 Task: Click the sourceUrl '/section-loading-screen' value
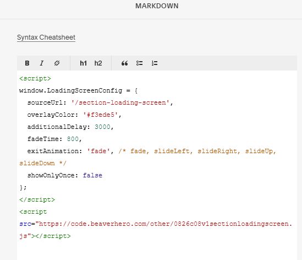pyautogui.click(x=120, y=102)
